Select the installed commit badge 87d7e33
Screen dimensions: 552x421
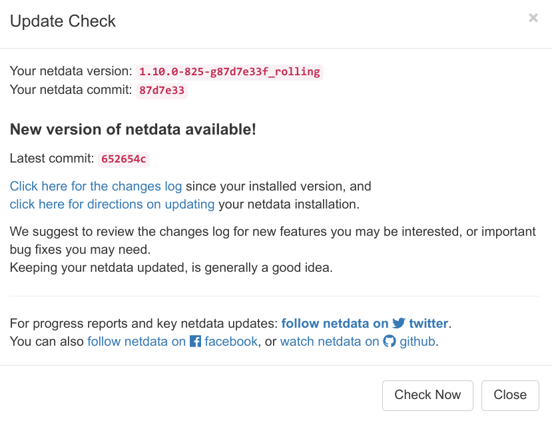tap(161, 91)
